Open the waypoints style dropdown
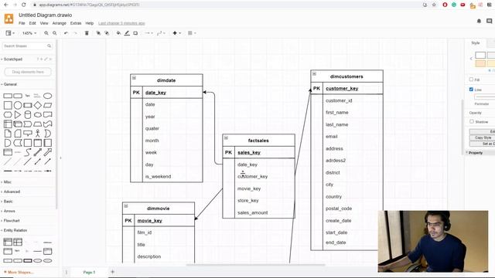 [x=161, y=33]
